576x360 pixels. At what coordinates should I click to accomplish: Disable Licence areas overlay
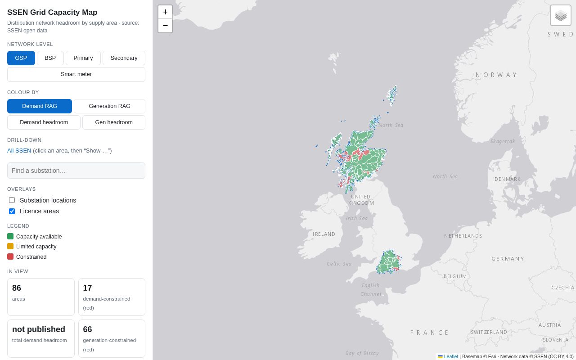[12, 211]
